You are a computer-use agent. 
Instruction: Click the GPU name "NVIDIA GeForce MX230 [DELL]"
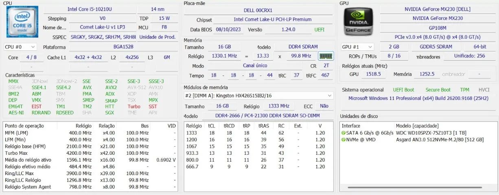(438, 9)
